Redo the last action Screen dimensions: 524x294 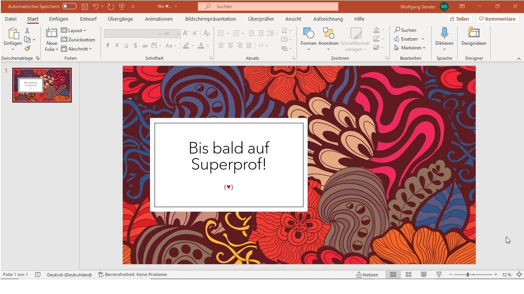[111, 7]
